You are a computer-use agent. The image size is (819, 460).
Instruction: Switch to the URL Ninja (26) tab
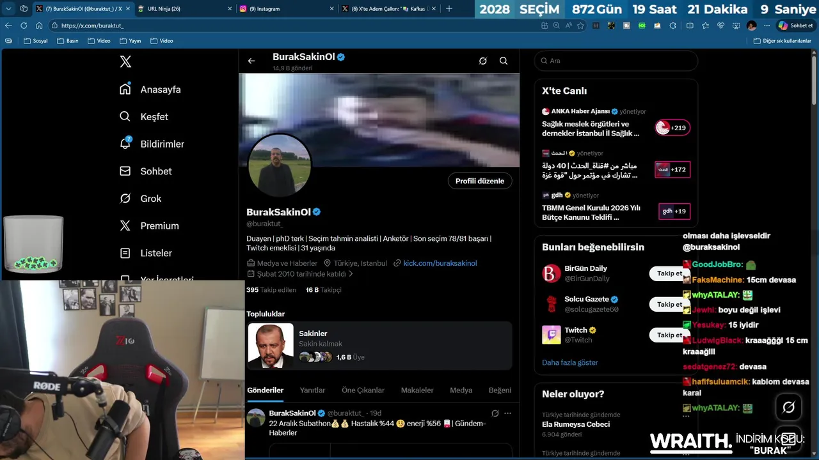[186, 9]
